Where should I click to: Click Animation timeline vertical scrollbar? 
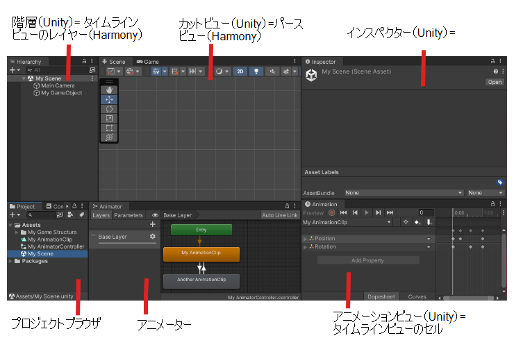(x=504, y=260)
